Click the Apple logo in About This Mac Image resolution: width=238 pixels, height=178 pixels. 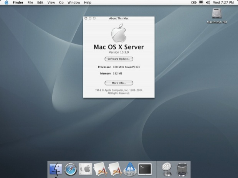(119, 33)
